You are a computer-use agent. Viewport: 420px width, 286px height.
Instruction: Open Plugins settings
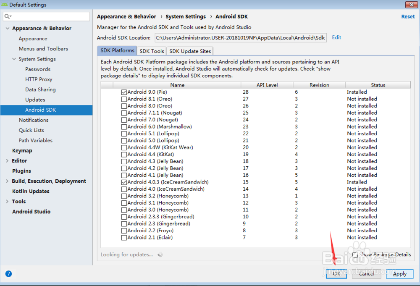21,171
